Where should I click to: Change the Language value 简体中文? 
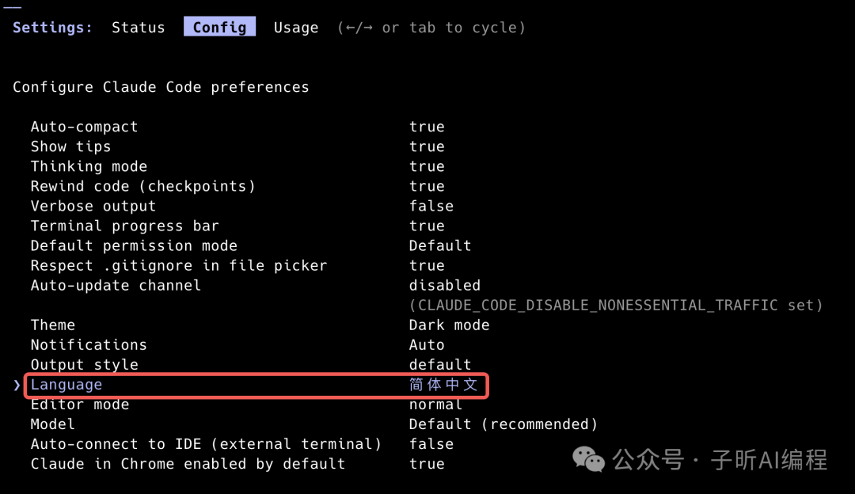click(443, 385)
